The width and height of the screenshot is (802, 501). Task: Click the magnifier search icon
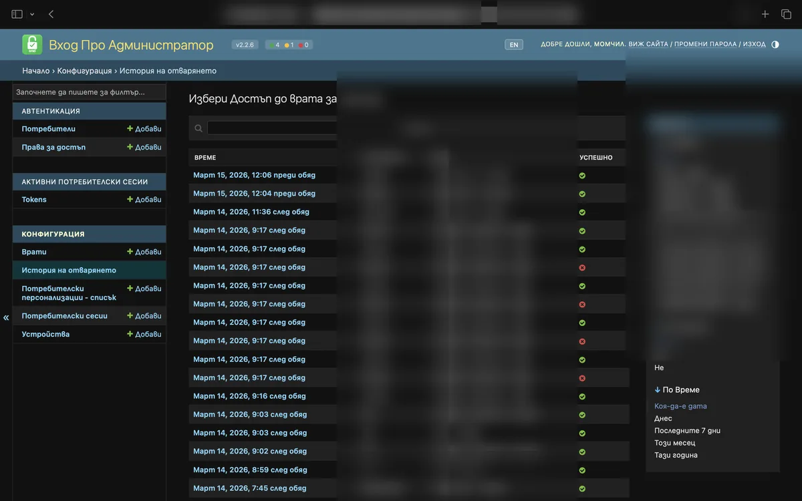pyautogui.click(x=198, y=128)
